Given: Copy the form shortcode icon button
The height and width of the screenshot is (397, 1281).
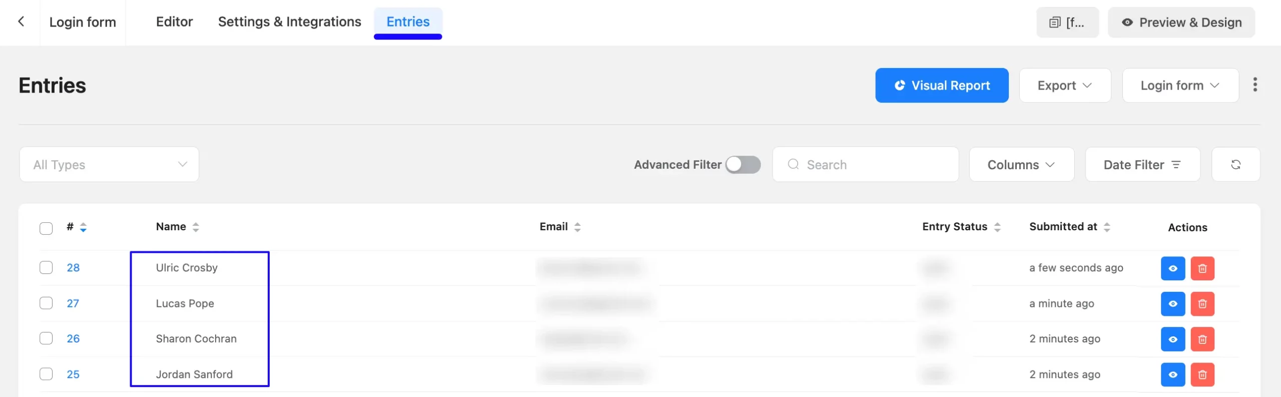Looking at the screenshot, I should [x=1067, y=23].
